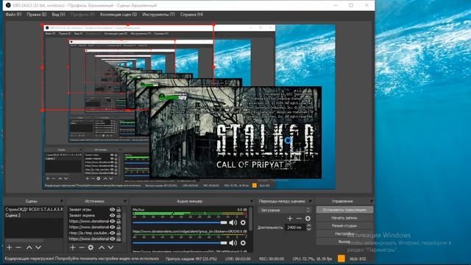Mute the Mic/Aux channel speaker icon
This screenshot has width=471, height=265.
pyautogui.click(x=233, y=222)
